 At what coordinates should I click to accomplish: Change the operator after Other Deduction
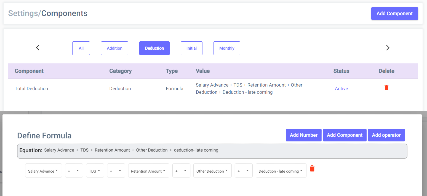(x=243, y=171)
